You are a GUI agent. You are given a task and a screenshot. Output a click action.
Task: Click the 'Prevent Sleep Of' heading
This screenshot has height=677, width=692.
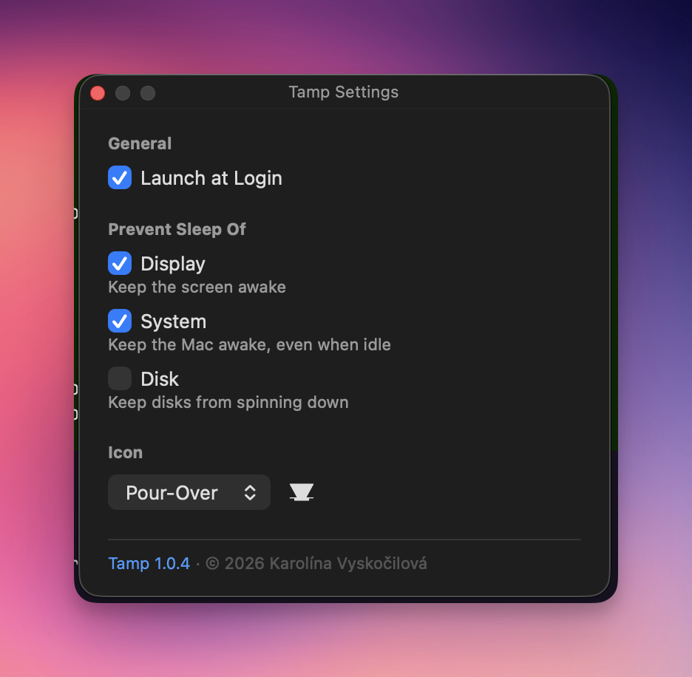(x=177, y=230)
